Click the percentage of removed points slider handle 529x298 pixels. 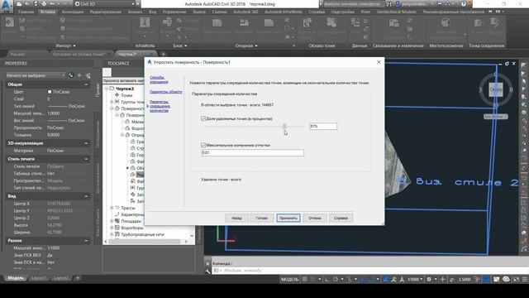point(284,126)
